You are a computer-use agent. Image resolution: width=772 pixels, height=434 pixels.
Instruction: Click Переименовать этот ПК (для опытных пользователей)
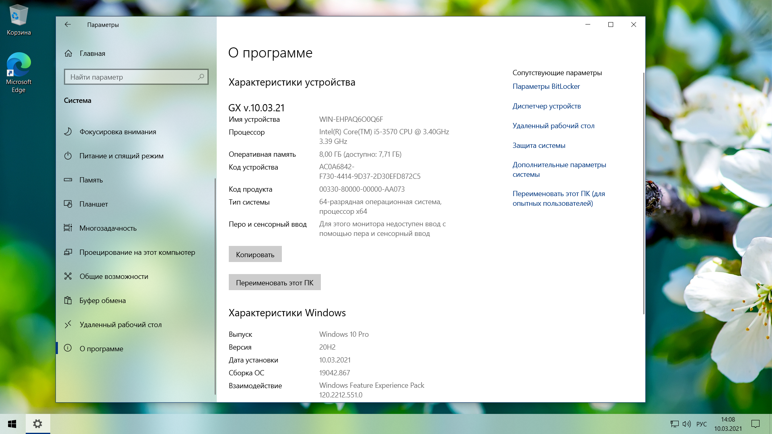[x=559, y=199]
